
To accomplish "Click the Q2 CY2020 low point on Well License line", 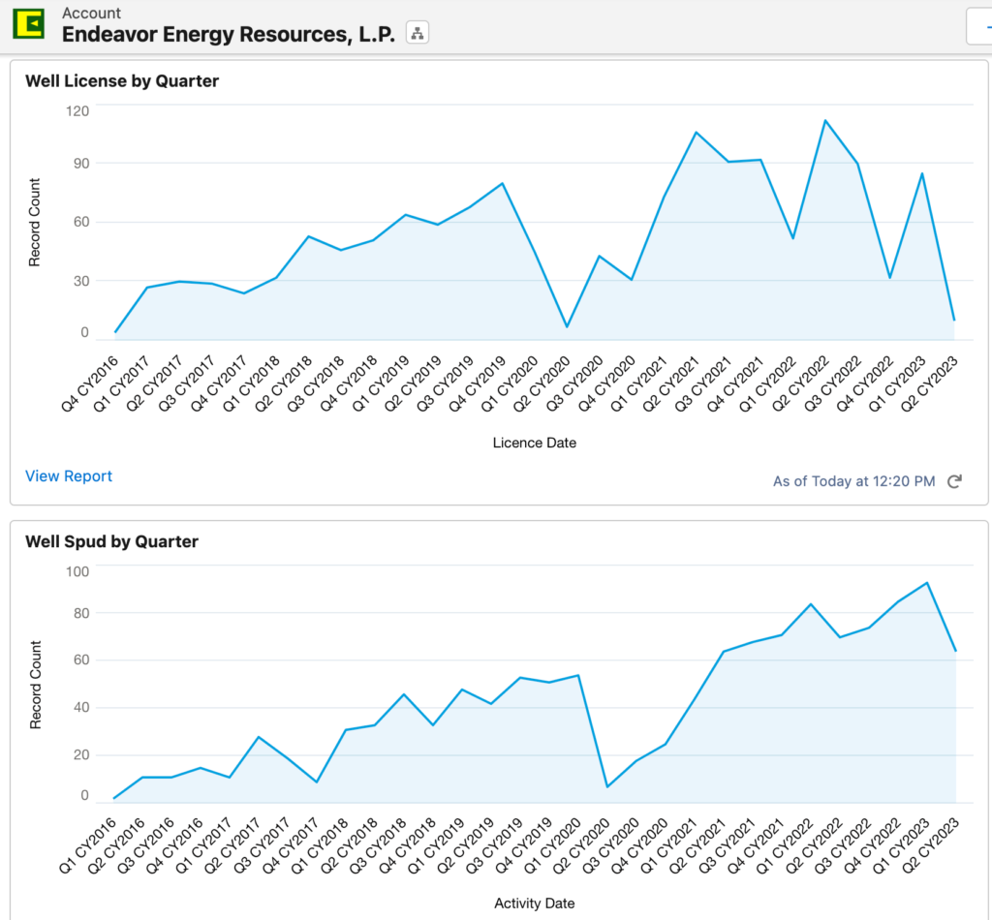I will pyautogui.click(x=567, y=327).
